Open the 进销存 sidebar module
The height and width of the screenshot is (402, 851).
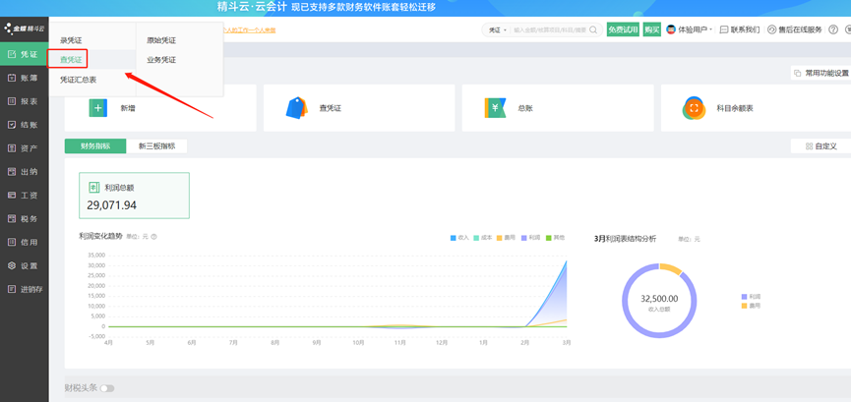[x=24, y=289]
